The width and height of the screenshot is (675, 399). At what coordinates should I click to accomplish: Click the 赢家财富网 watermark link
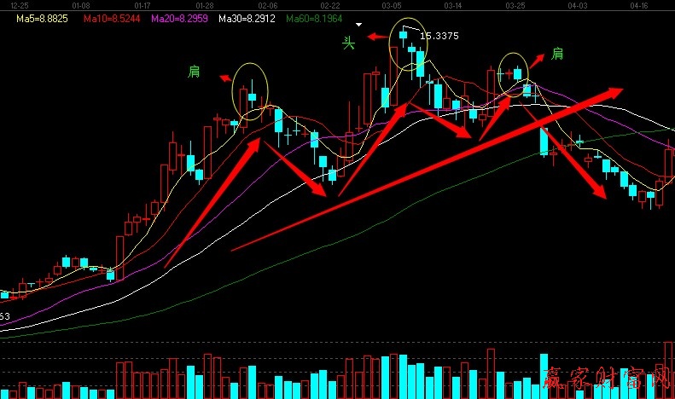607,384
